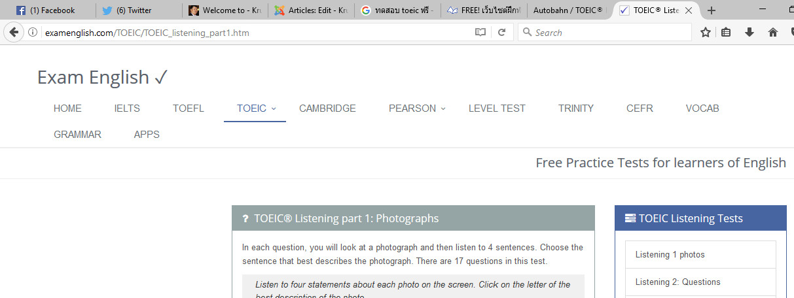Expand the PEARSON dropdown menu
Screen dimensions: 794x298
[417, 108]
